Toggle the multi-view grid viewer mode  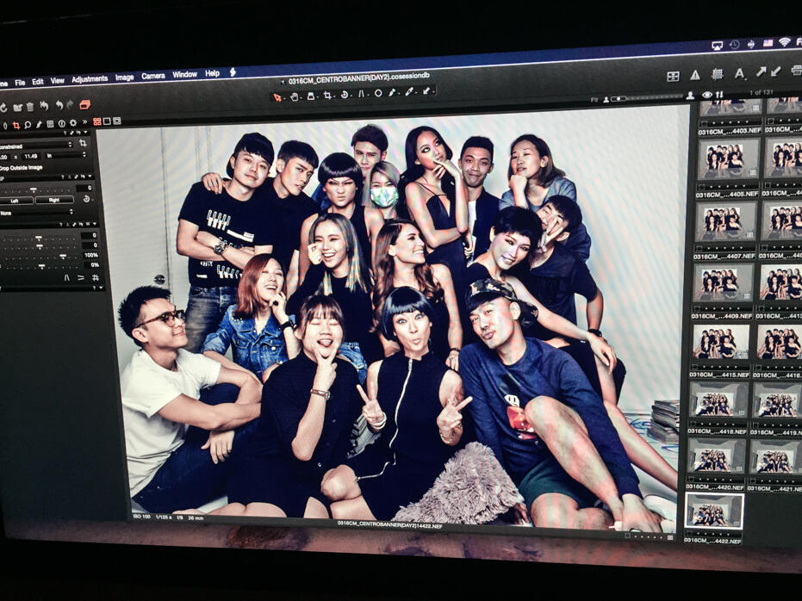[x=97, y=121]
